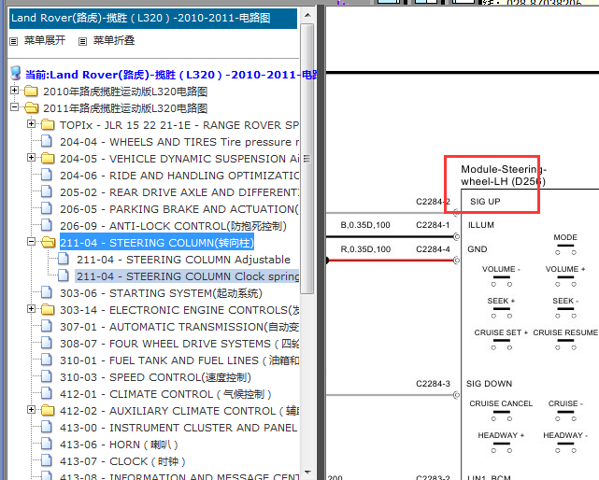The width and height of the screenshot is (599, 480).
Task: Select 204-06 Ride and Handling Optimization
Action: click(179, 176)
